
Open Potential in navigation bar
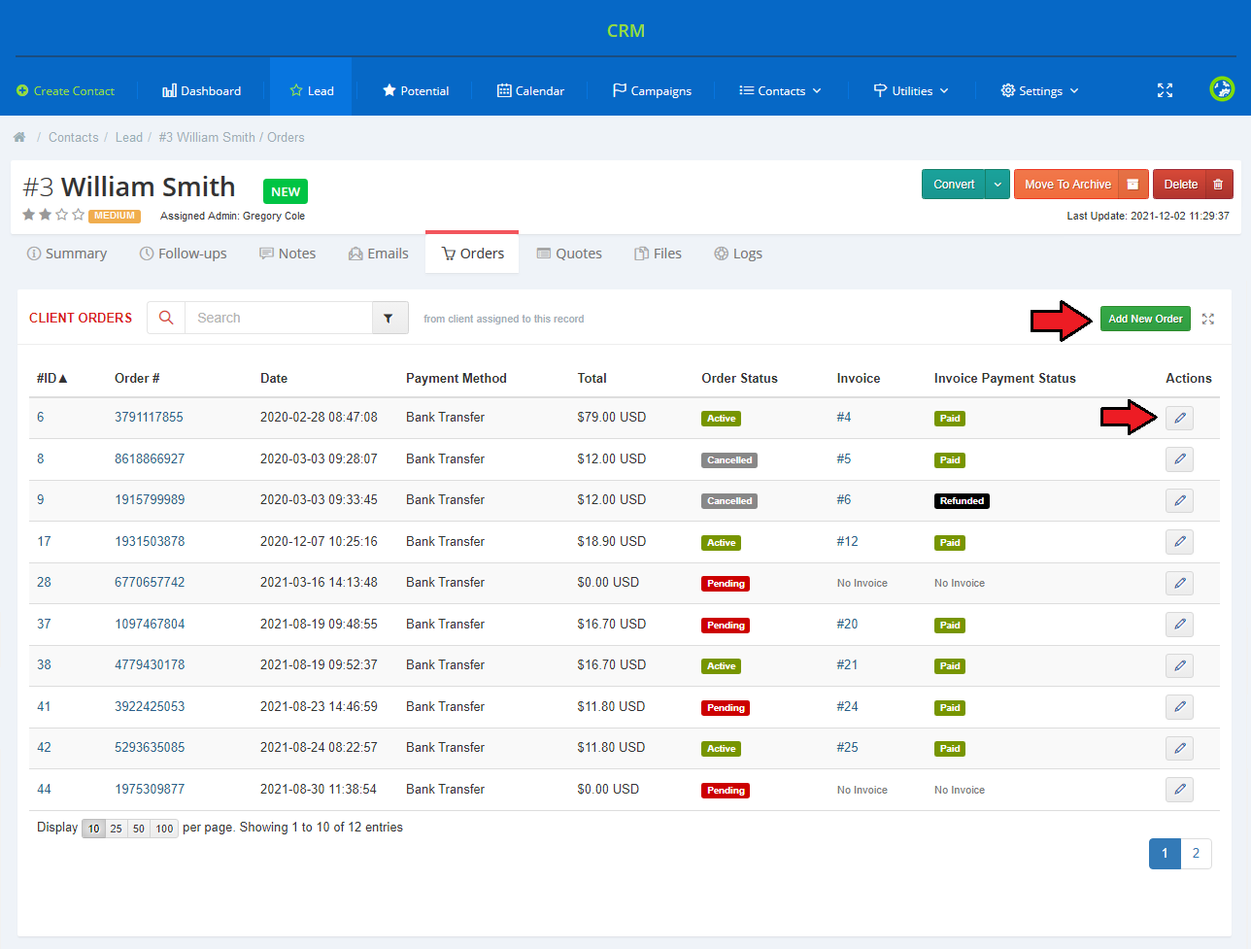416,90
